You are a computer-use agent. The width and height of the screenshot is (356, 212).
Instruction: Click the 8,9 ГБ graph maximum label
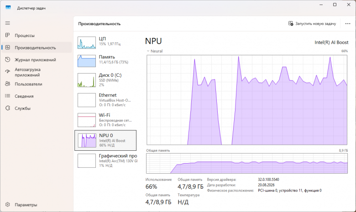(343, 150)
